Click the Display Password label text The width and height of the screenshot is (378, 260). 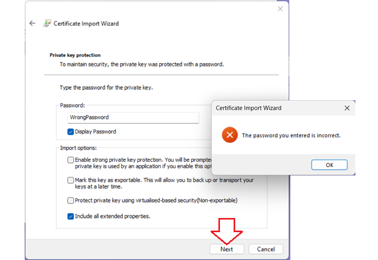pos(96,132)
